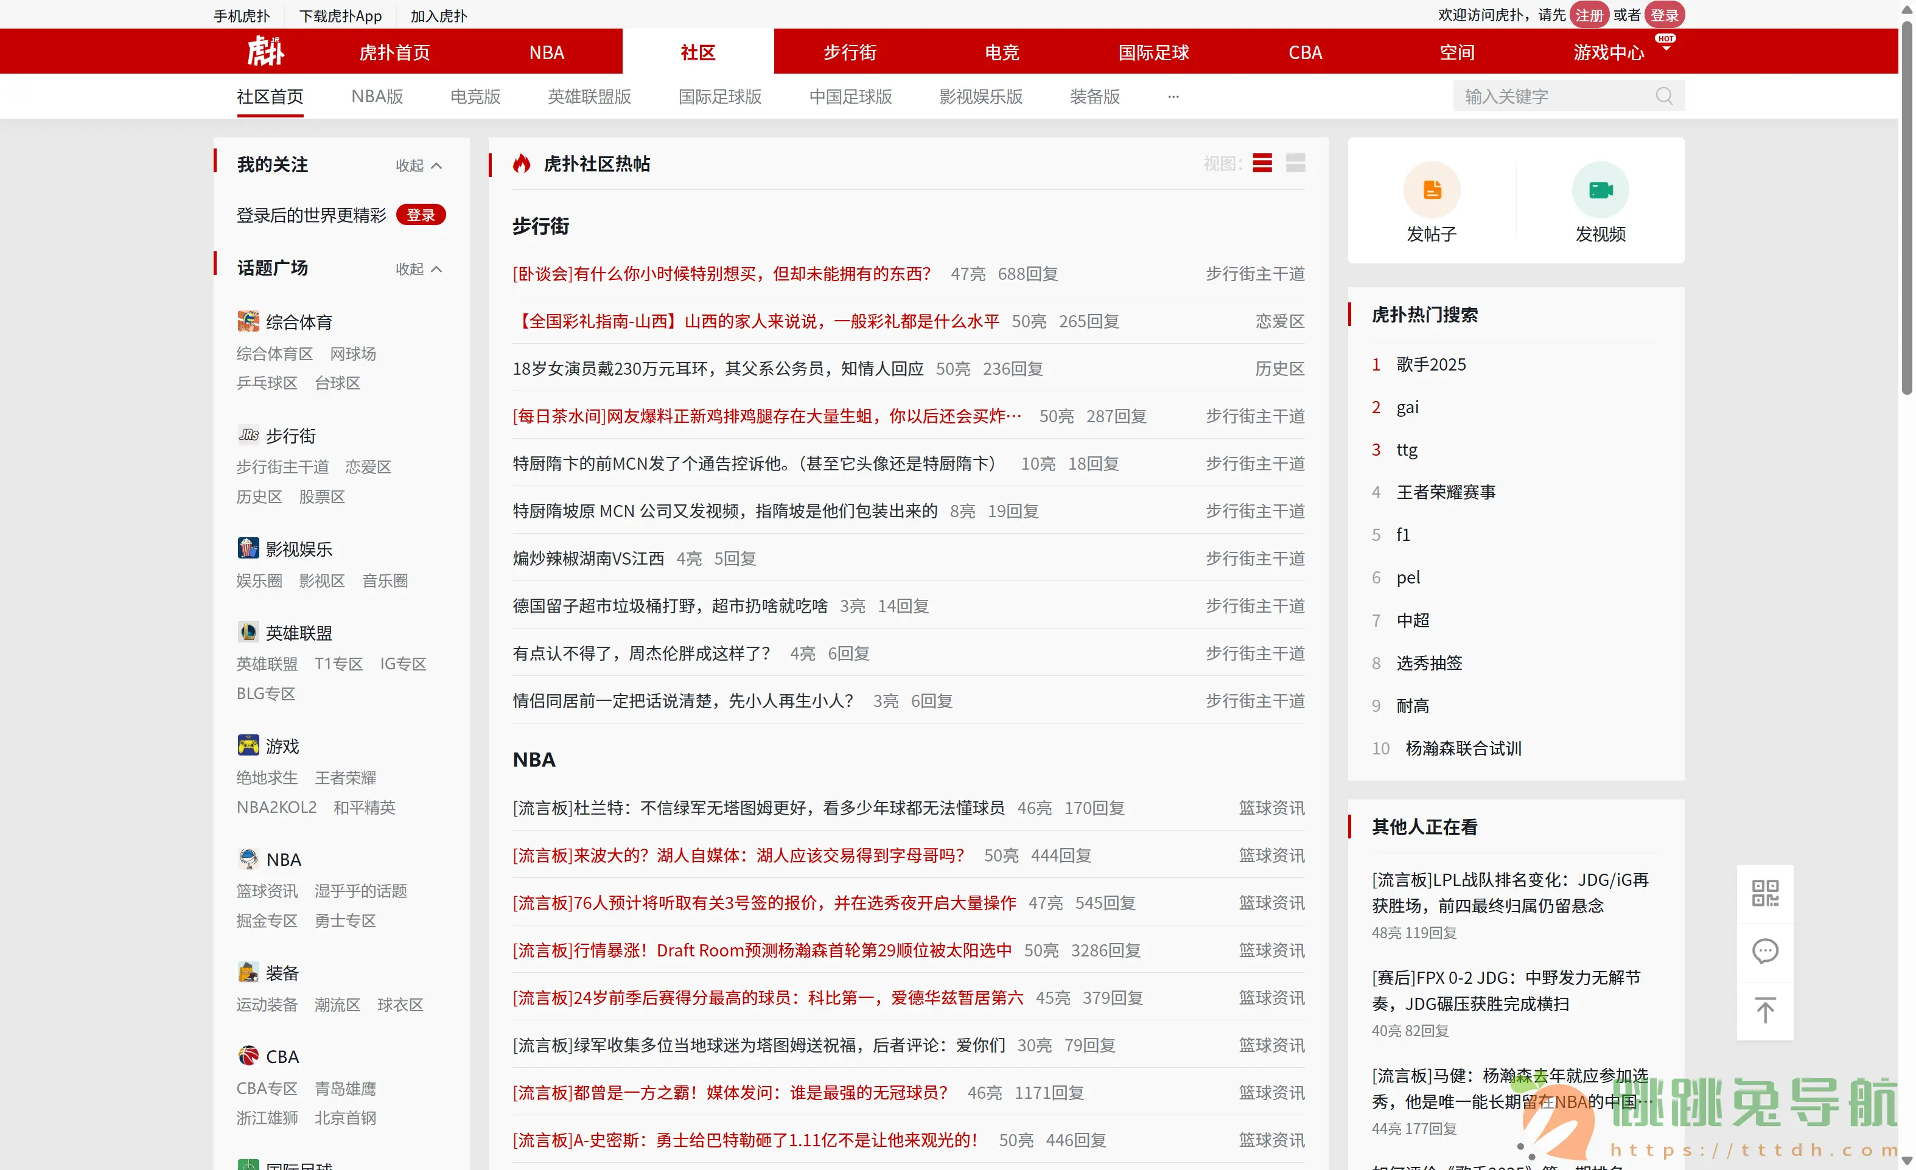Open the NBA tab in the red nav
Screen dimensions: 1916x1170
pos(547,52)
